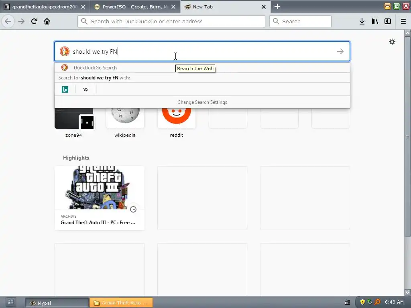Click DuckDuckGo logo in search box
The width and height of the screenshot is (411, 308).
(x=65, y=51)
